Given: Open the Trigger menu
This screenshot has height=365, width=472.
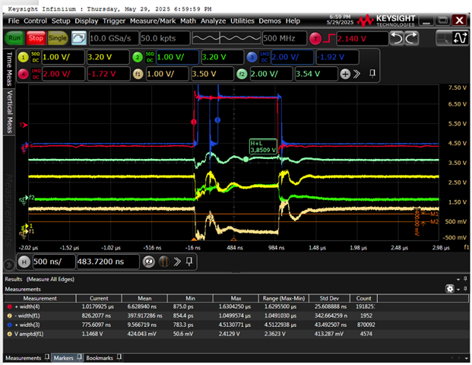Looking at the screenshot, I should coord(114,21).
